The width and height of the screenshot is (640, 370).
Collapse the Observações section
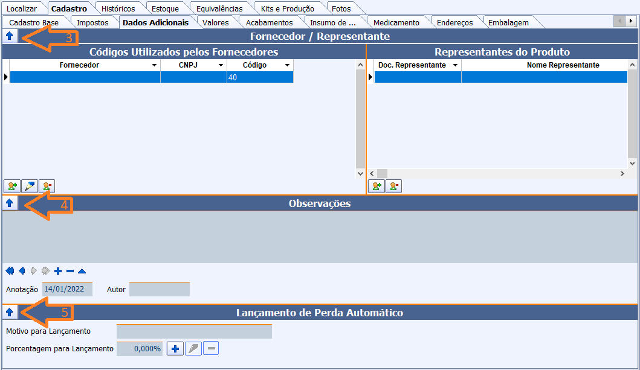coord(9,203)
